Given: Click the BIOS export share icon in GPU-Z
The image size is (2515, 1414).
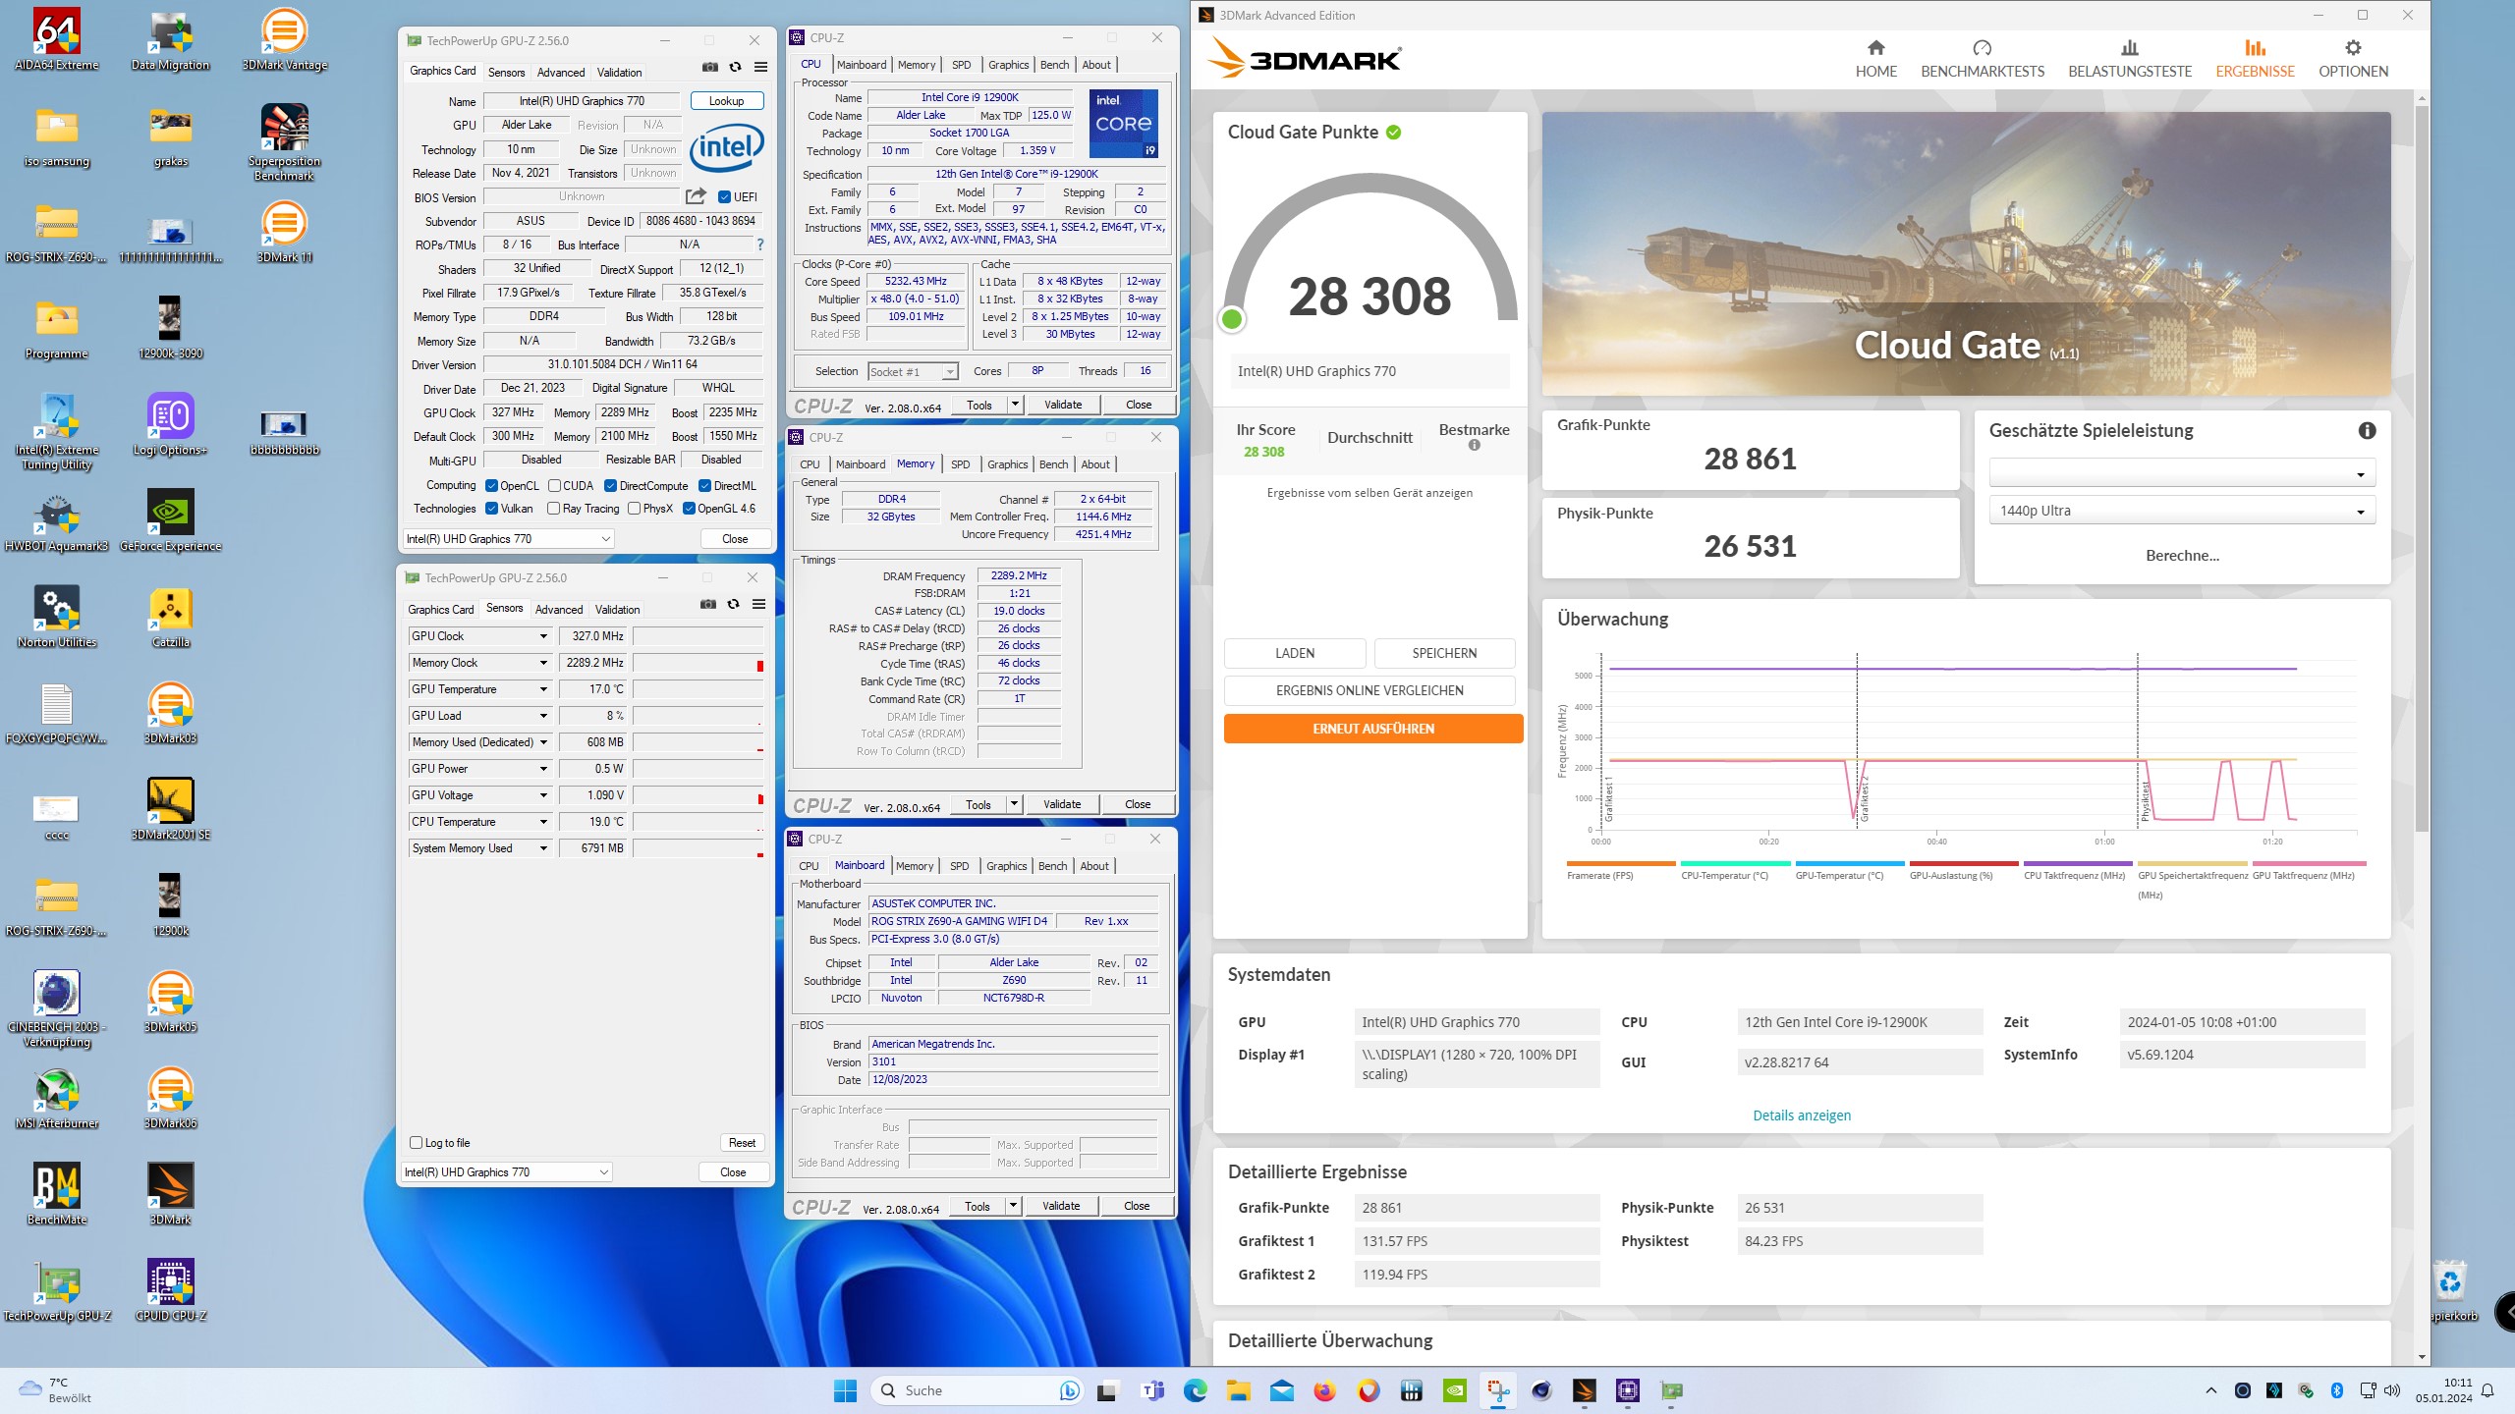Looking at the screenshot, I should (x=696, y=196).
